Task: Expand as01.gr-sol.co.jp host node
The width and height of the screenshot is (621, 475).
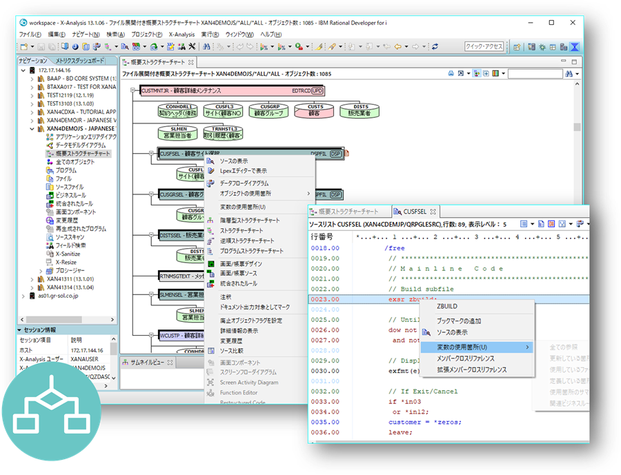Action: click(23, 296)
